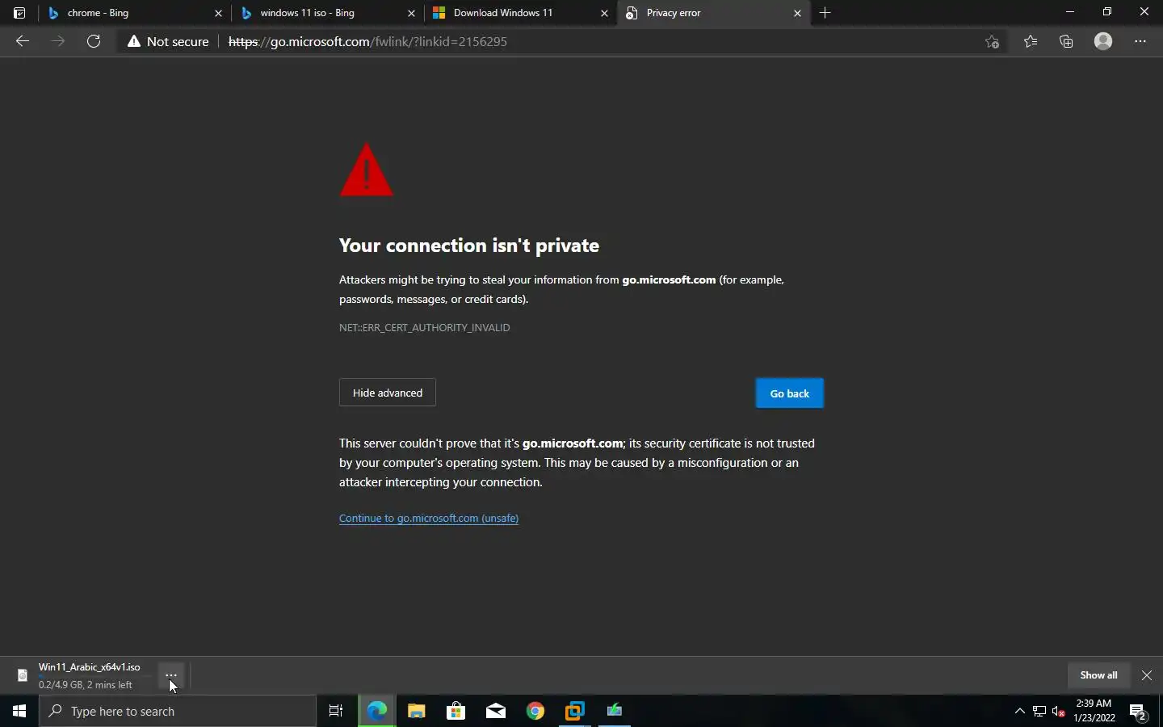1163x727 pixels.
Task: Click the blue Go back button
Action: pos(789,393)
